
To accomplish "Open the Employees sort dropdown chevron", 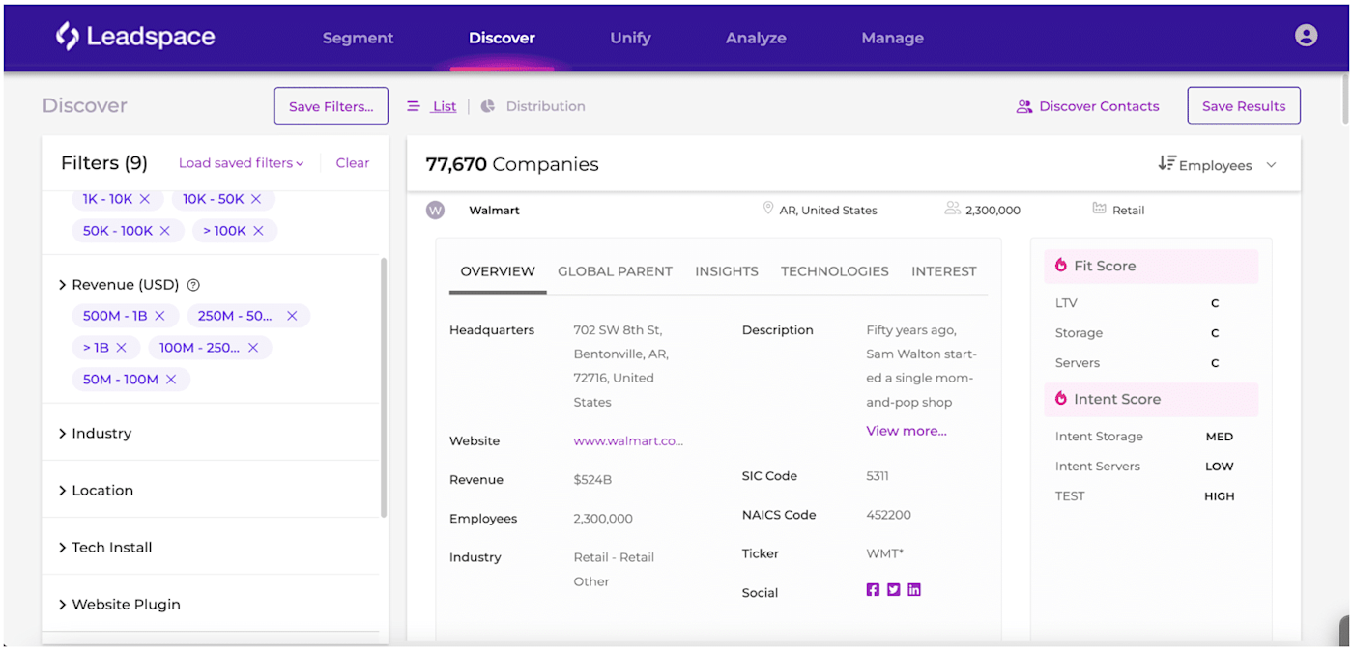I will pyautogui.click(x=1272, y=165).
